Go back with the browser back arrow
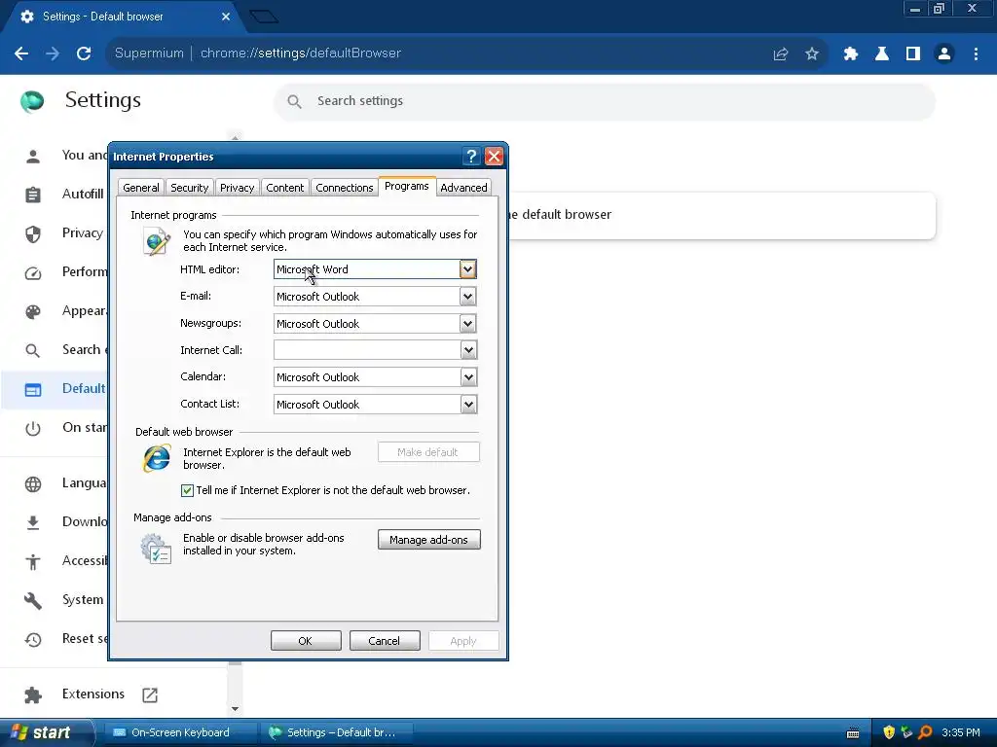Image resolution: width=997 pixels, height=747 pixels. pos(21,53)
